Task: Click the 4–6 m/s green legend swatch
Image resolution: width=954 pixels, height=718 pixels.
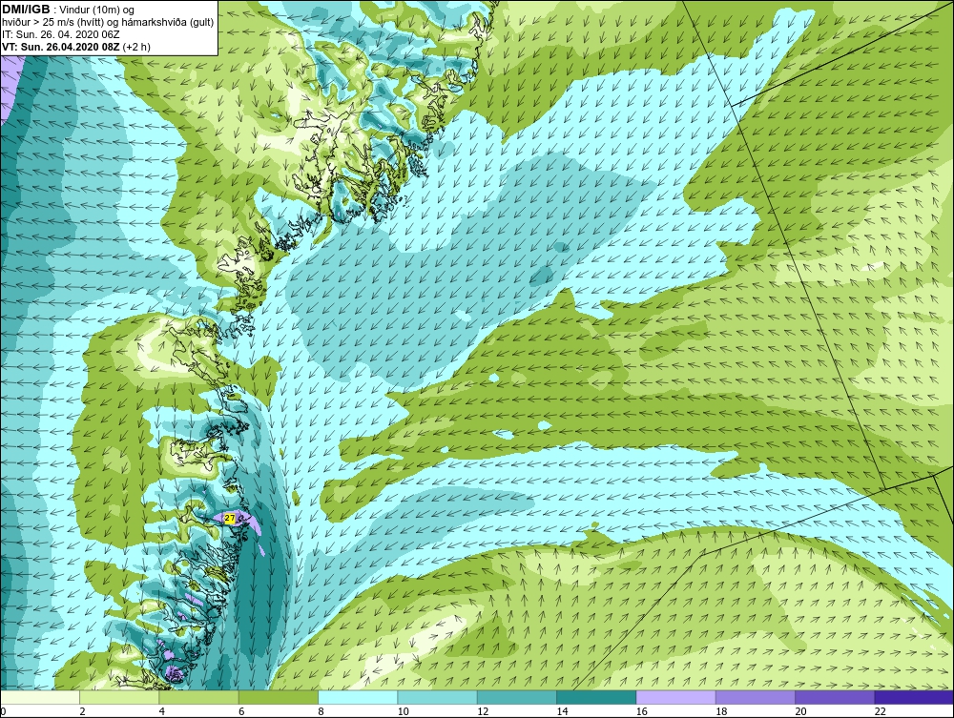Action: click(199, 697)
